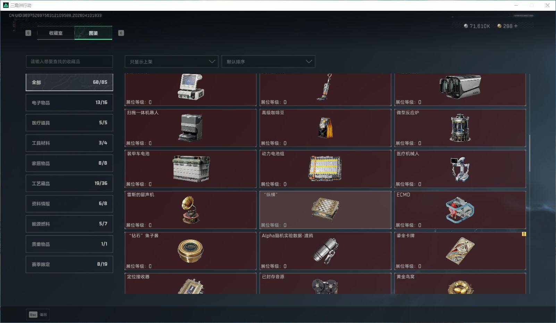
Task: Add premium currency with the plus sign
Action: coord(516,26)
